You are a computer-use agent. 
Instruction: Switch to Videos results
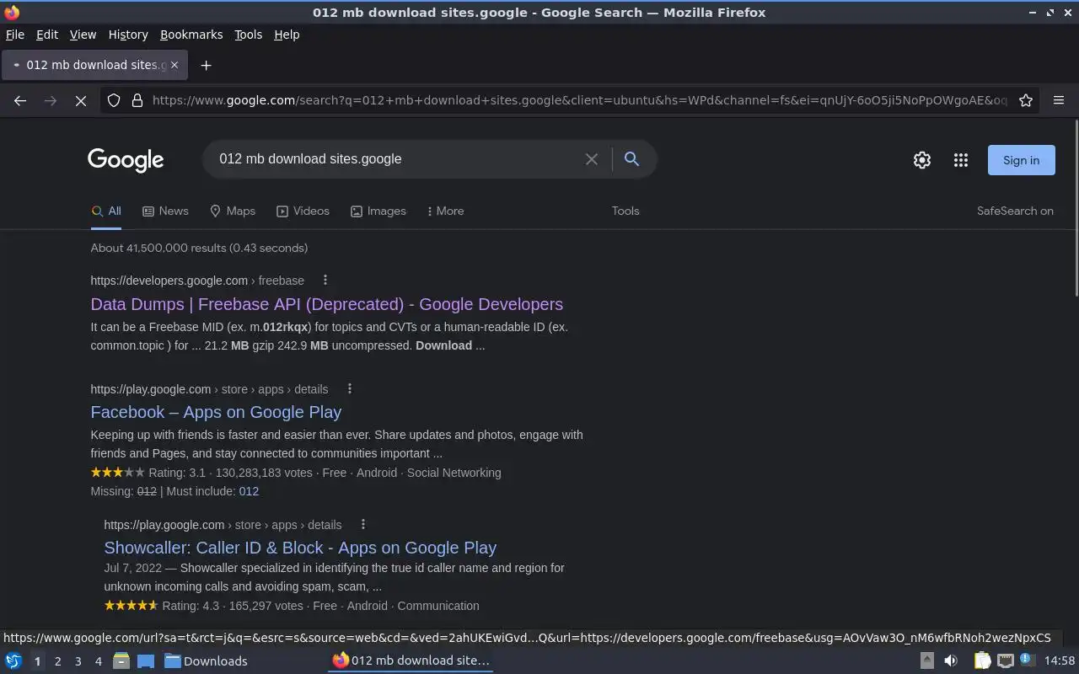pos(303,211)
